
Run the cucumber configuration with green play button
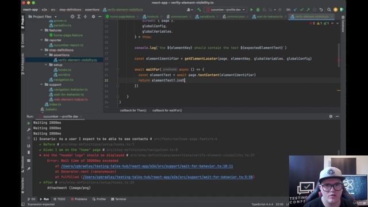tap(251, 10)
